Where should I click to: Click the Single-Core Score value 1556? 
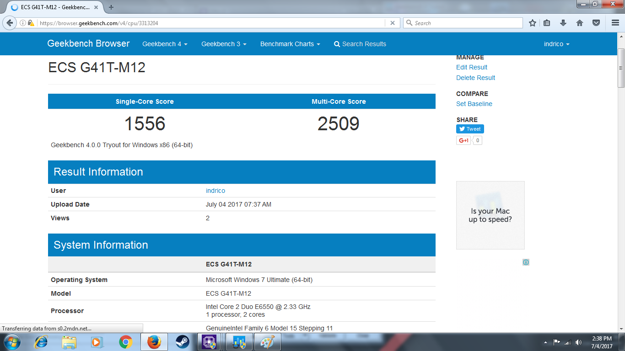click(145, 124)
